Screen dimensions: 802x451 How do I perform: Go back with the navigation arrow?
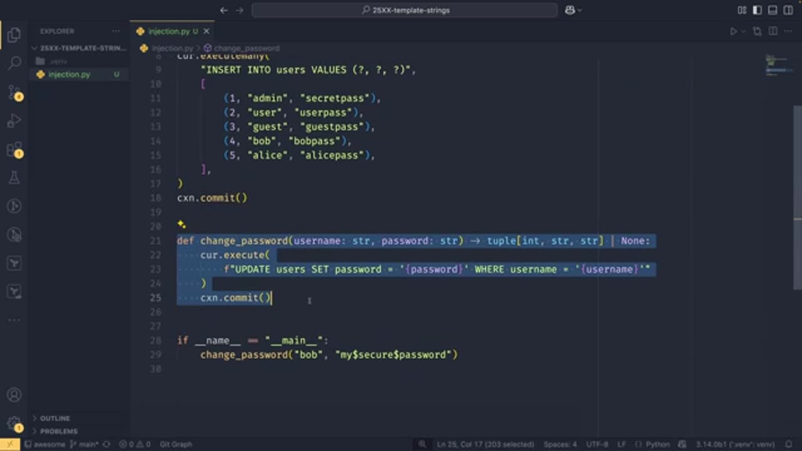click(x=224, y=10)
